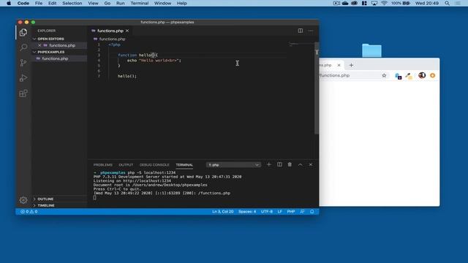Close the terminal panel
468x263 pixels.
click(310, 164)
